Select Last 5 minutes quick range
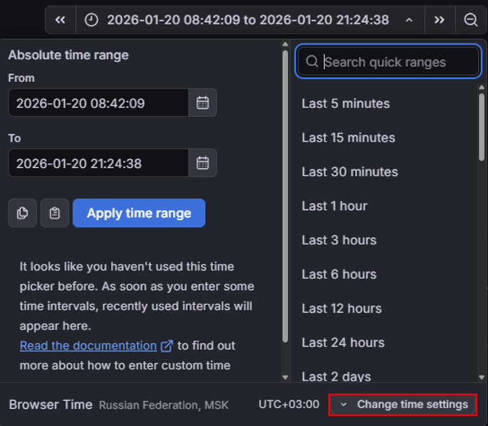The image size is (488, 426). tap(346, 103)
